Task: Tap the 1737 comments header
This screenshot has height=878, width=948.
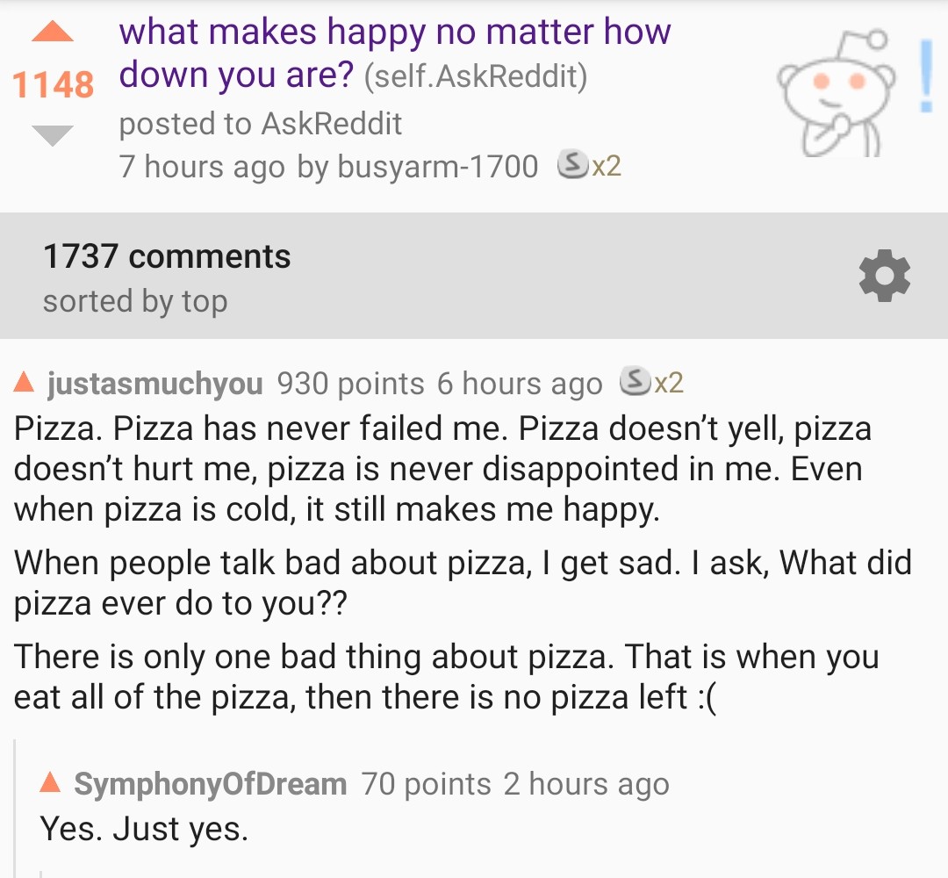Action: pos(167,256)
